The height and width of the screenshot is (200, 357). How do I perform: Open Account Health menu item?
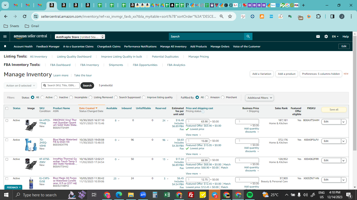click(23, 46)
